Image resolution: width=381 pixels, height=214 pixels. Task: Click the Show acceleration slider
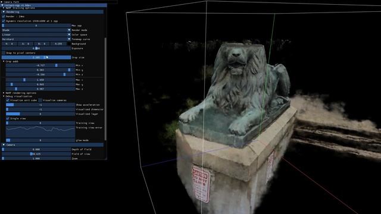(x=40, y=105)
